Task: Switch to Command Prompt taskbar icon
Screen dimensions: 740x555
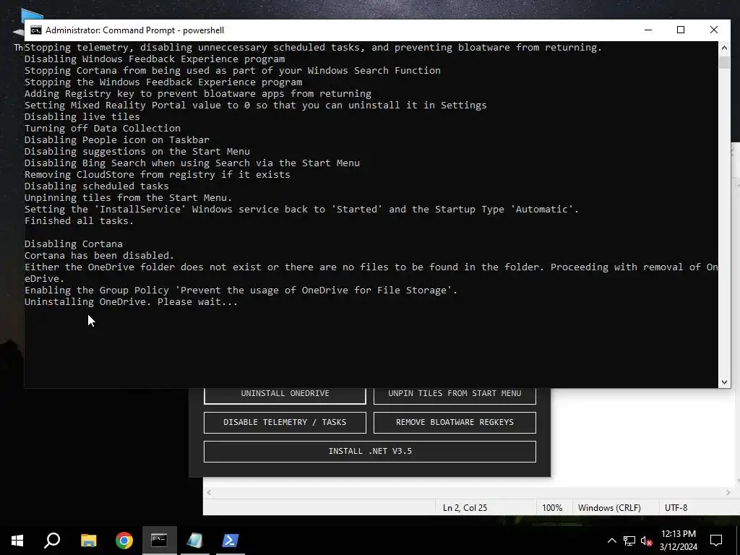Action: pos(159,541)
